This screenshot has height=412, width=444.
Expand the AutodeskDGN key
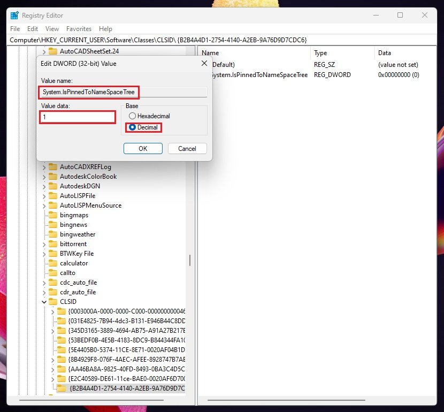click(x=44, y=186)
